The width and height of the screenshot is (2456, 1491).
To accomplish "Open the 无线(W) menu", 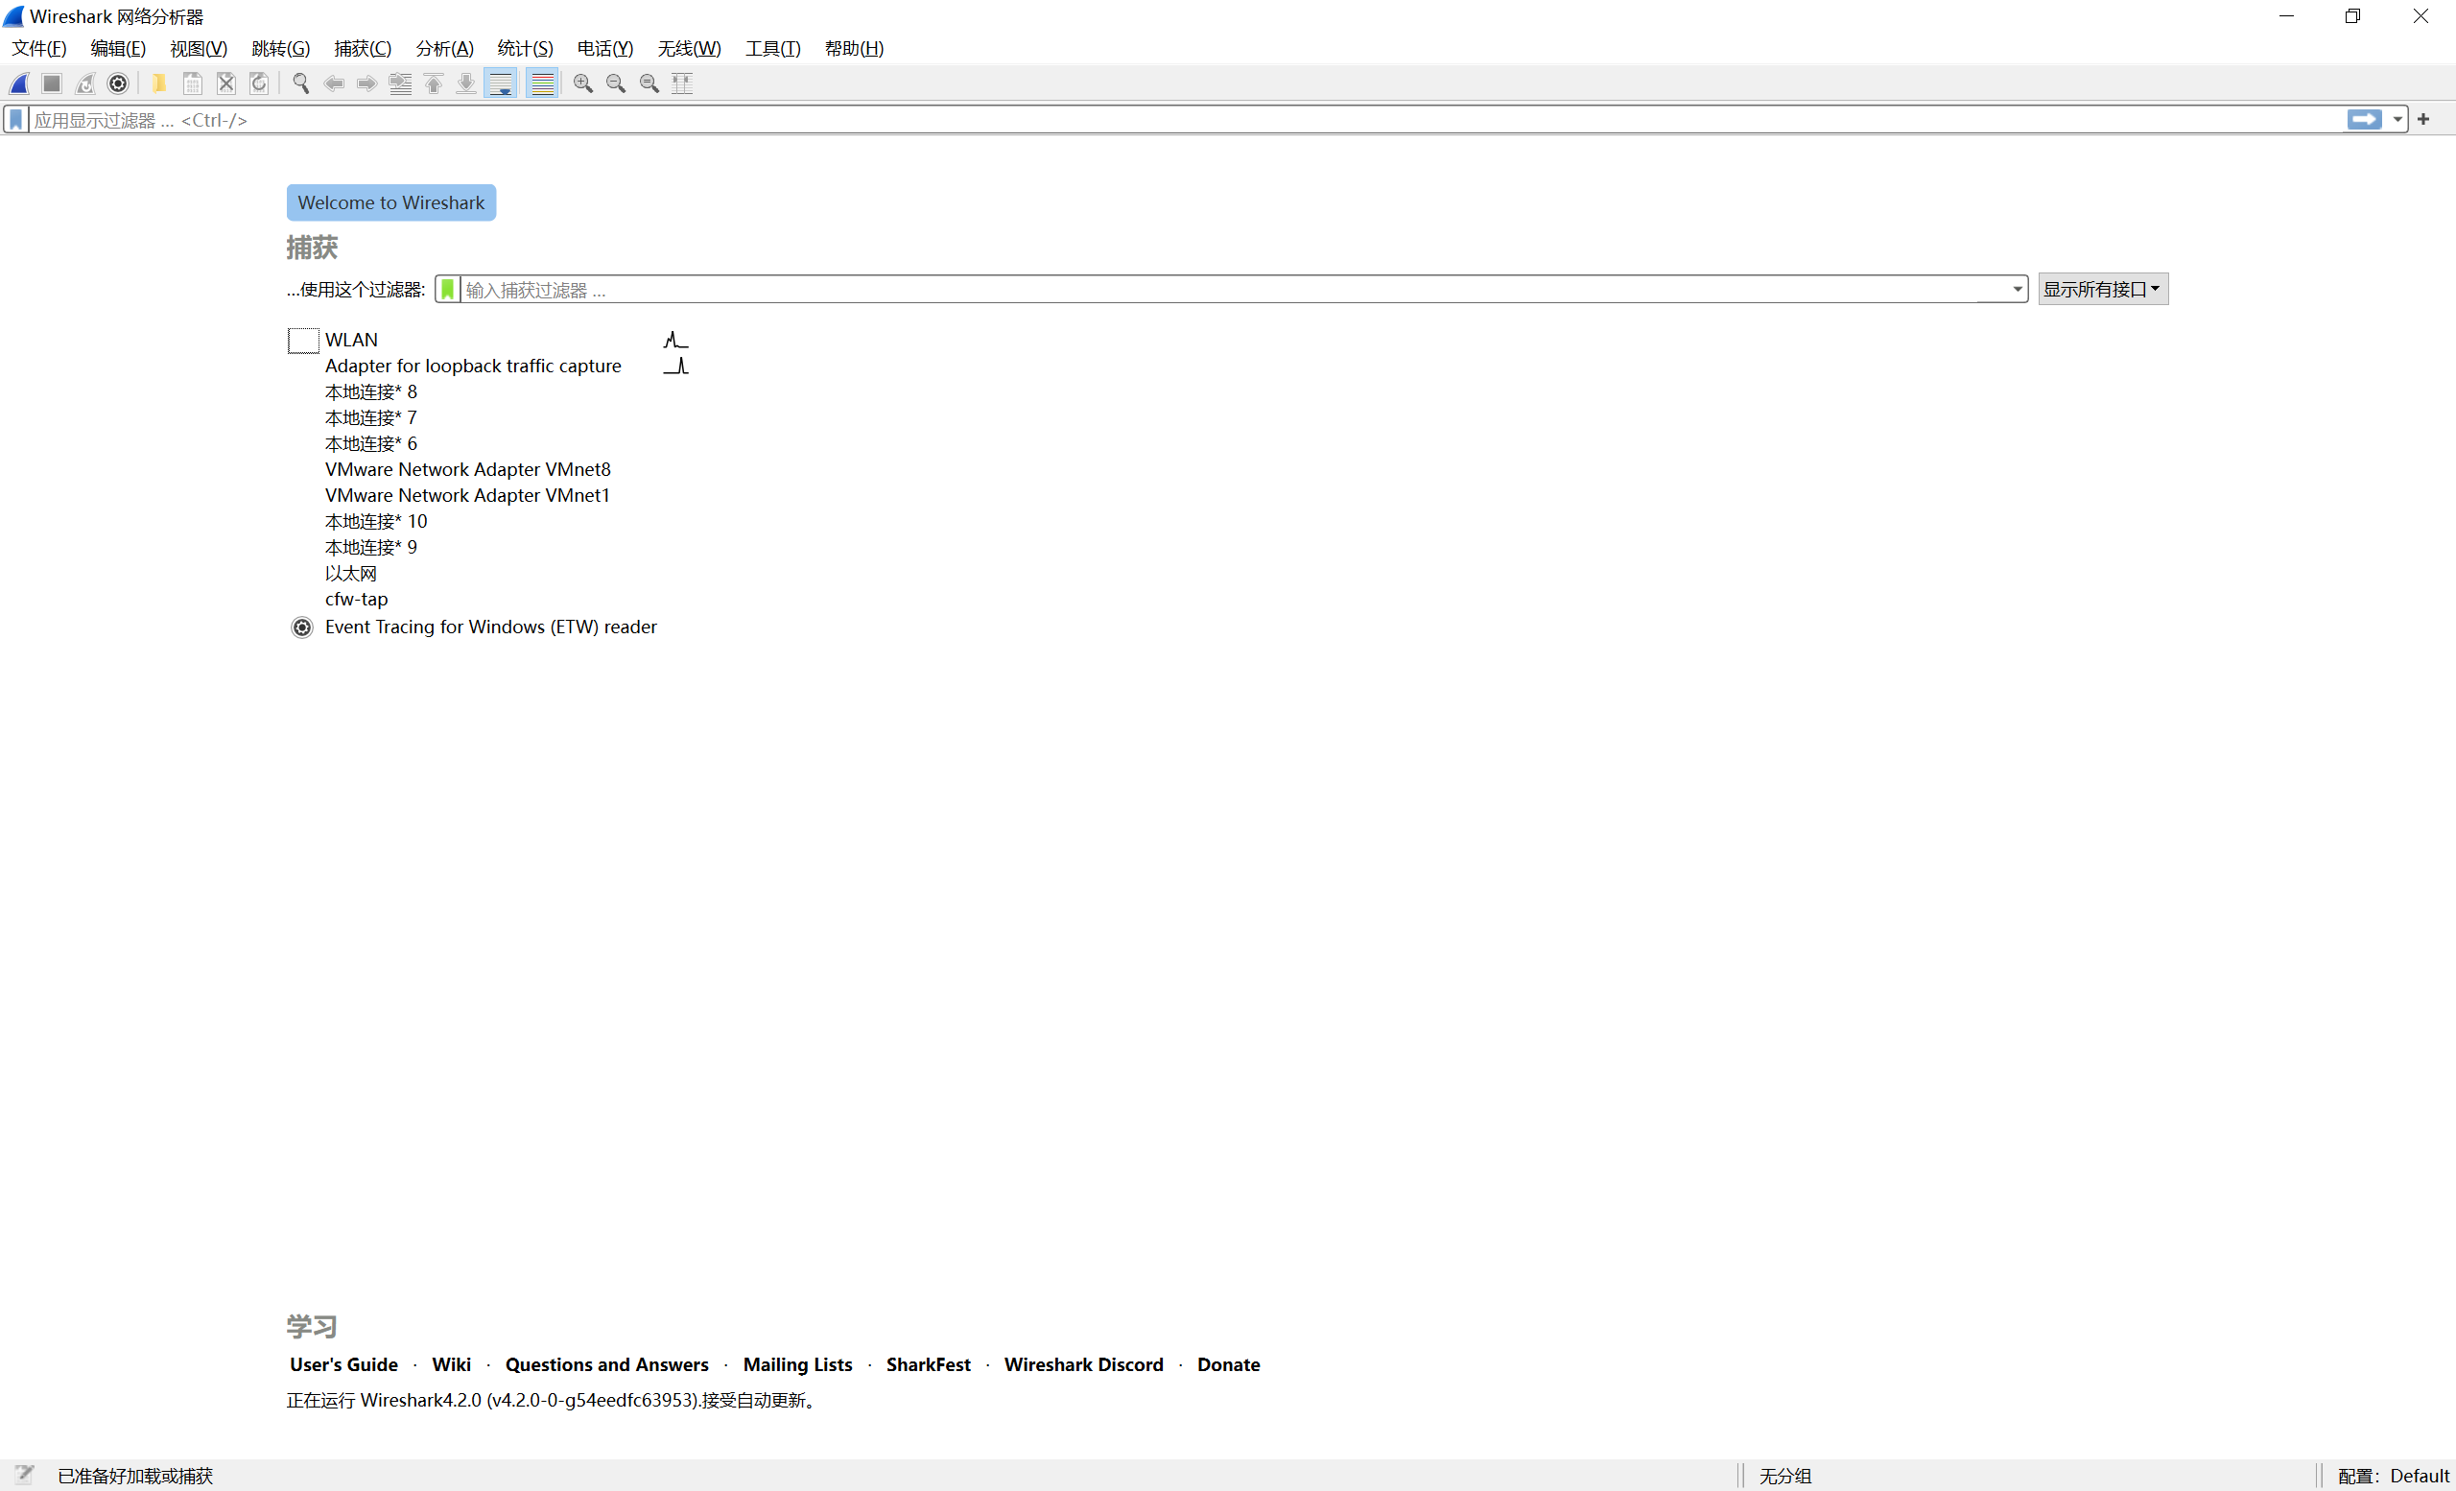I will coord(689,48).
